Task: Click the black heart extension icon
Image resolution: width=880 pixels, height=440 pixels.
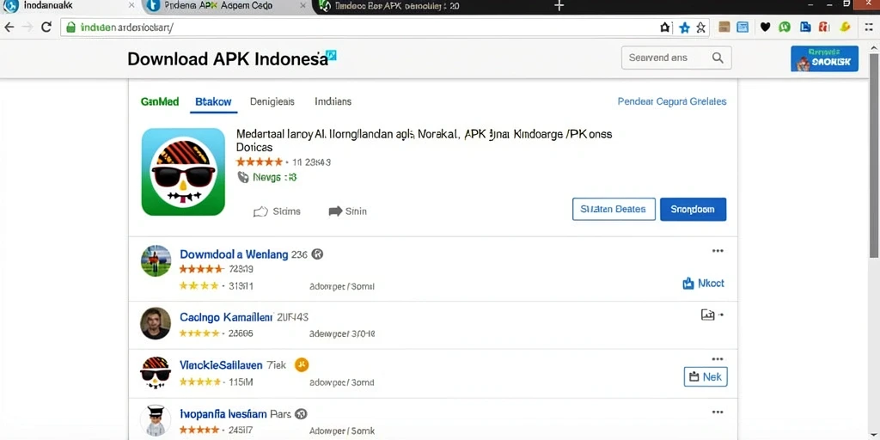Action: tap(765, 27)
